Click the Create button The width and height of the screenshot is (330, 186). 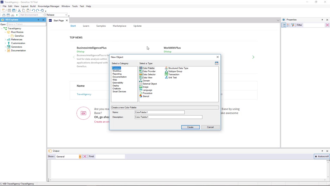[x=190, y=127]
